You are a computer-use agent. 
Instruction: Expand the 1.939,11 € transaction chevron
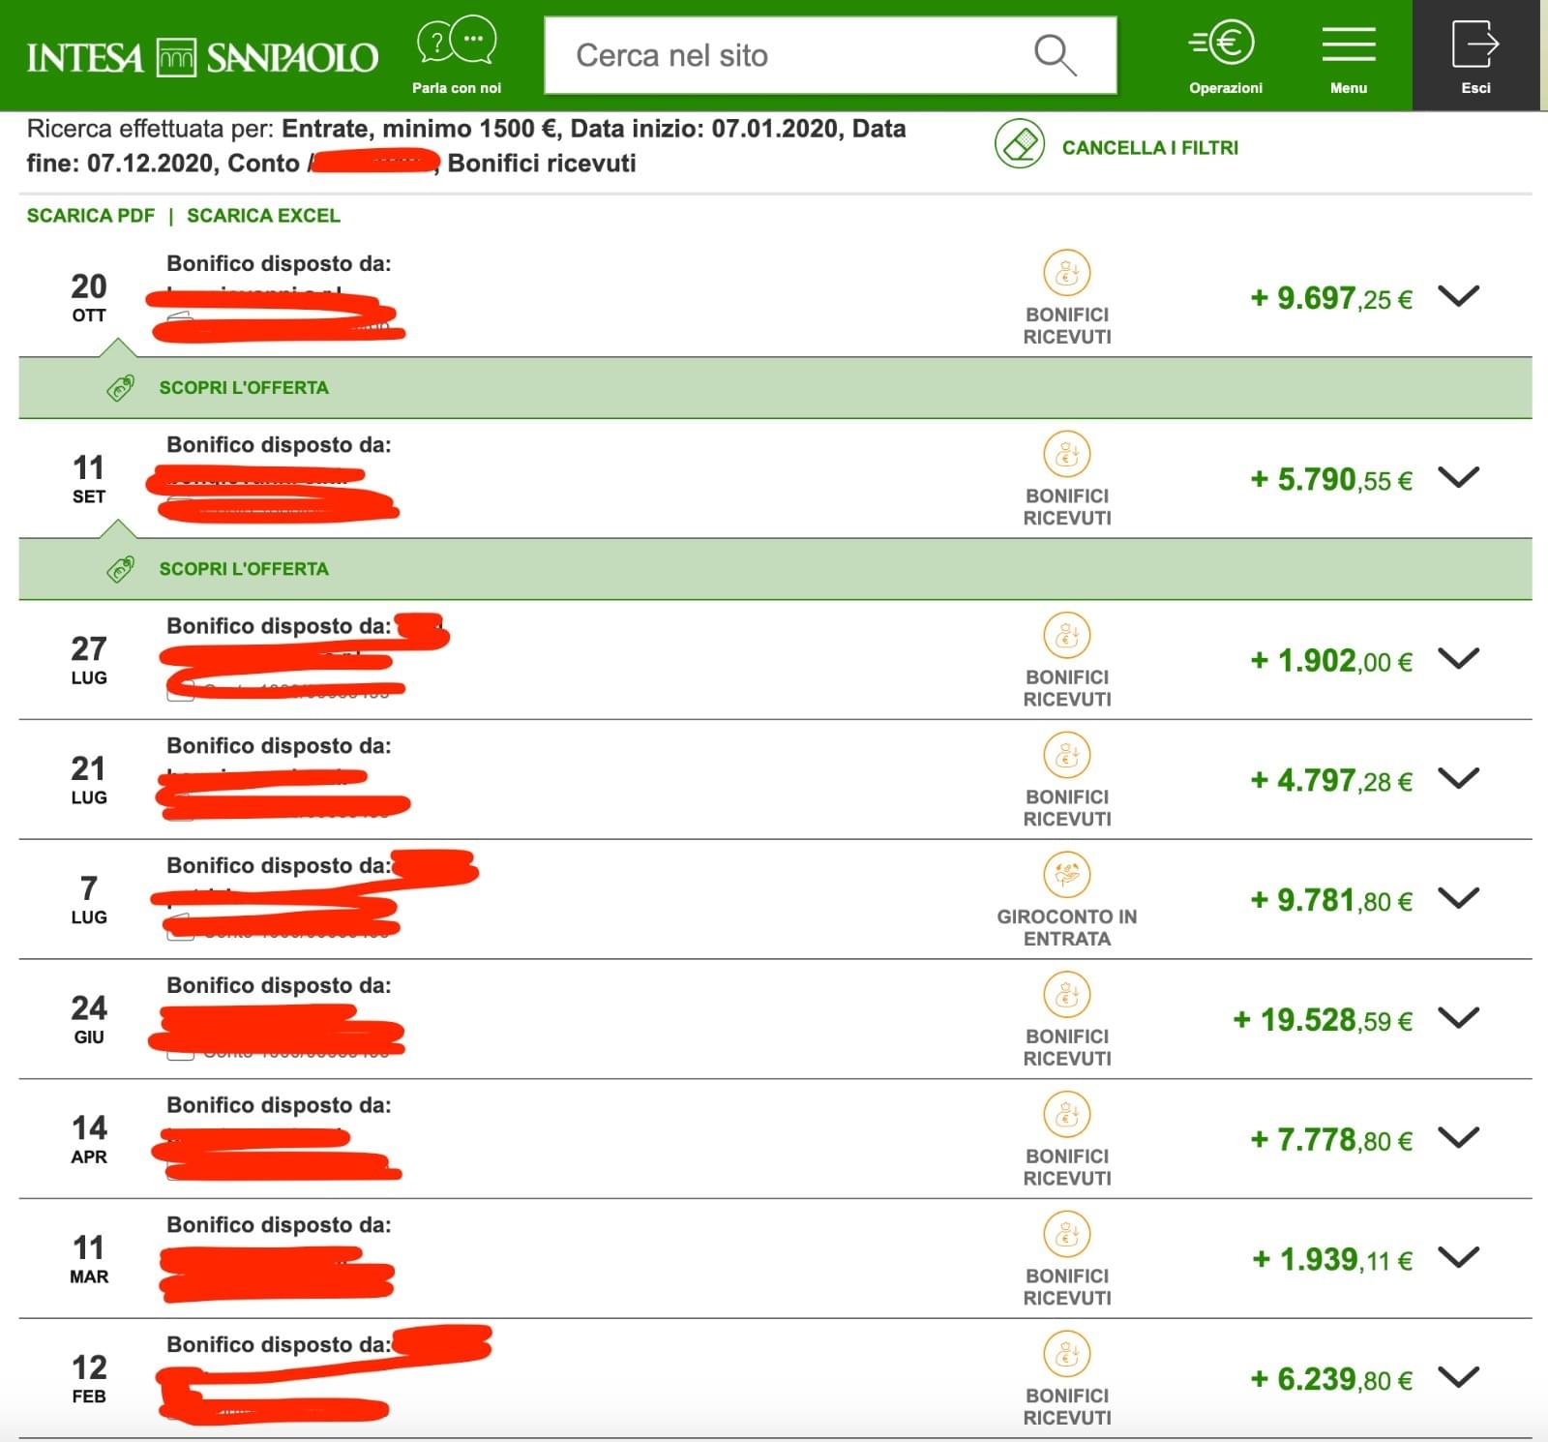pyautogui.click(x=1458, y=1257)
